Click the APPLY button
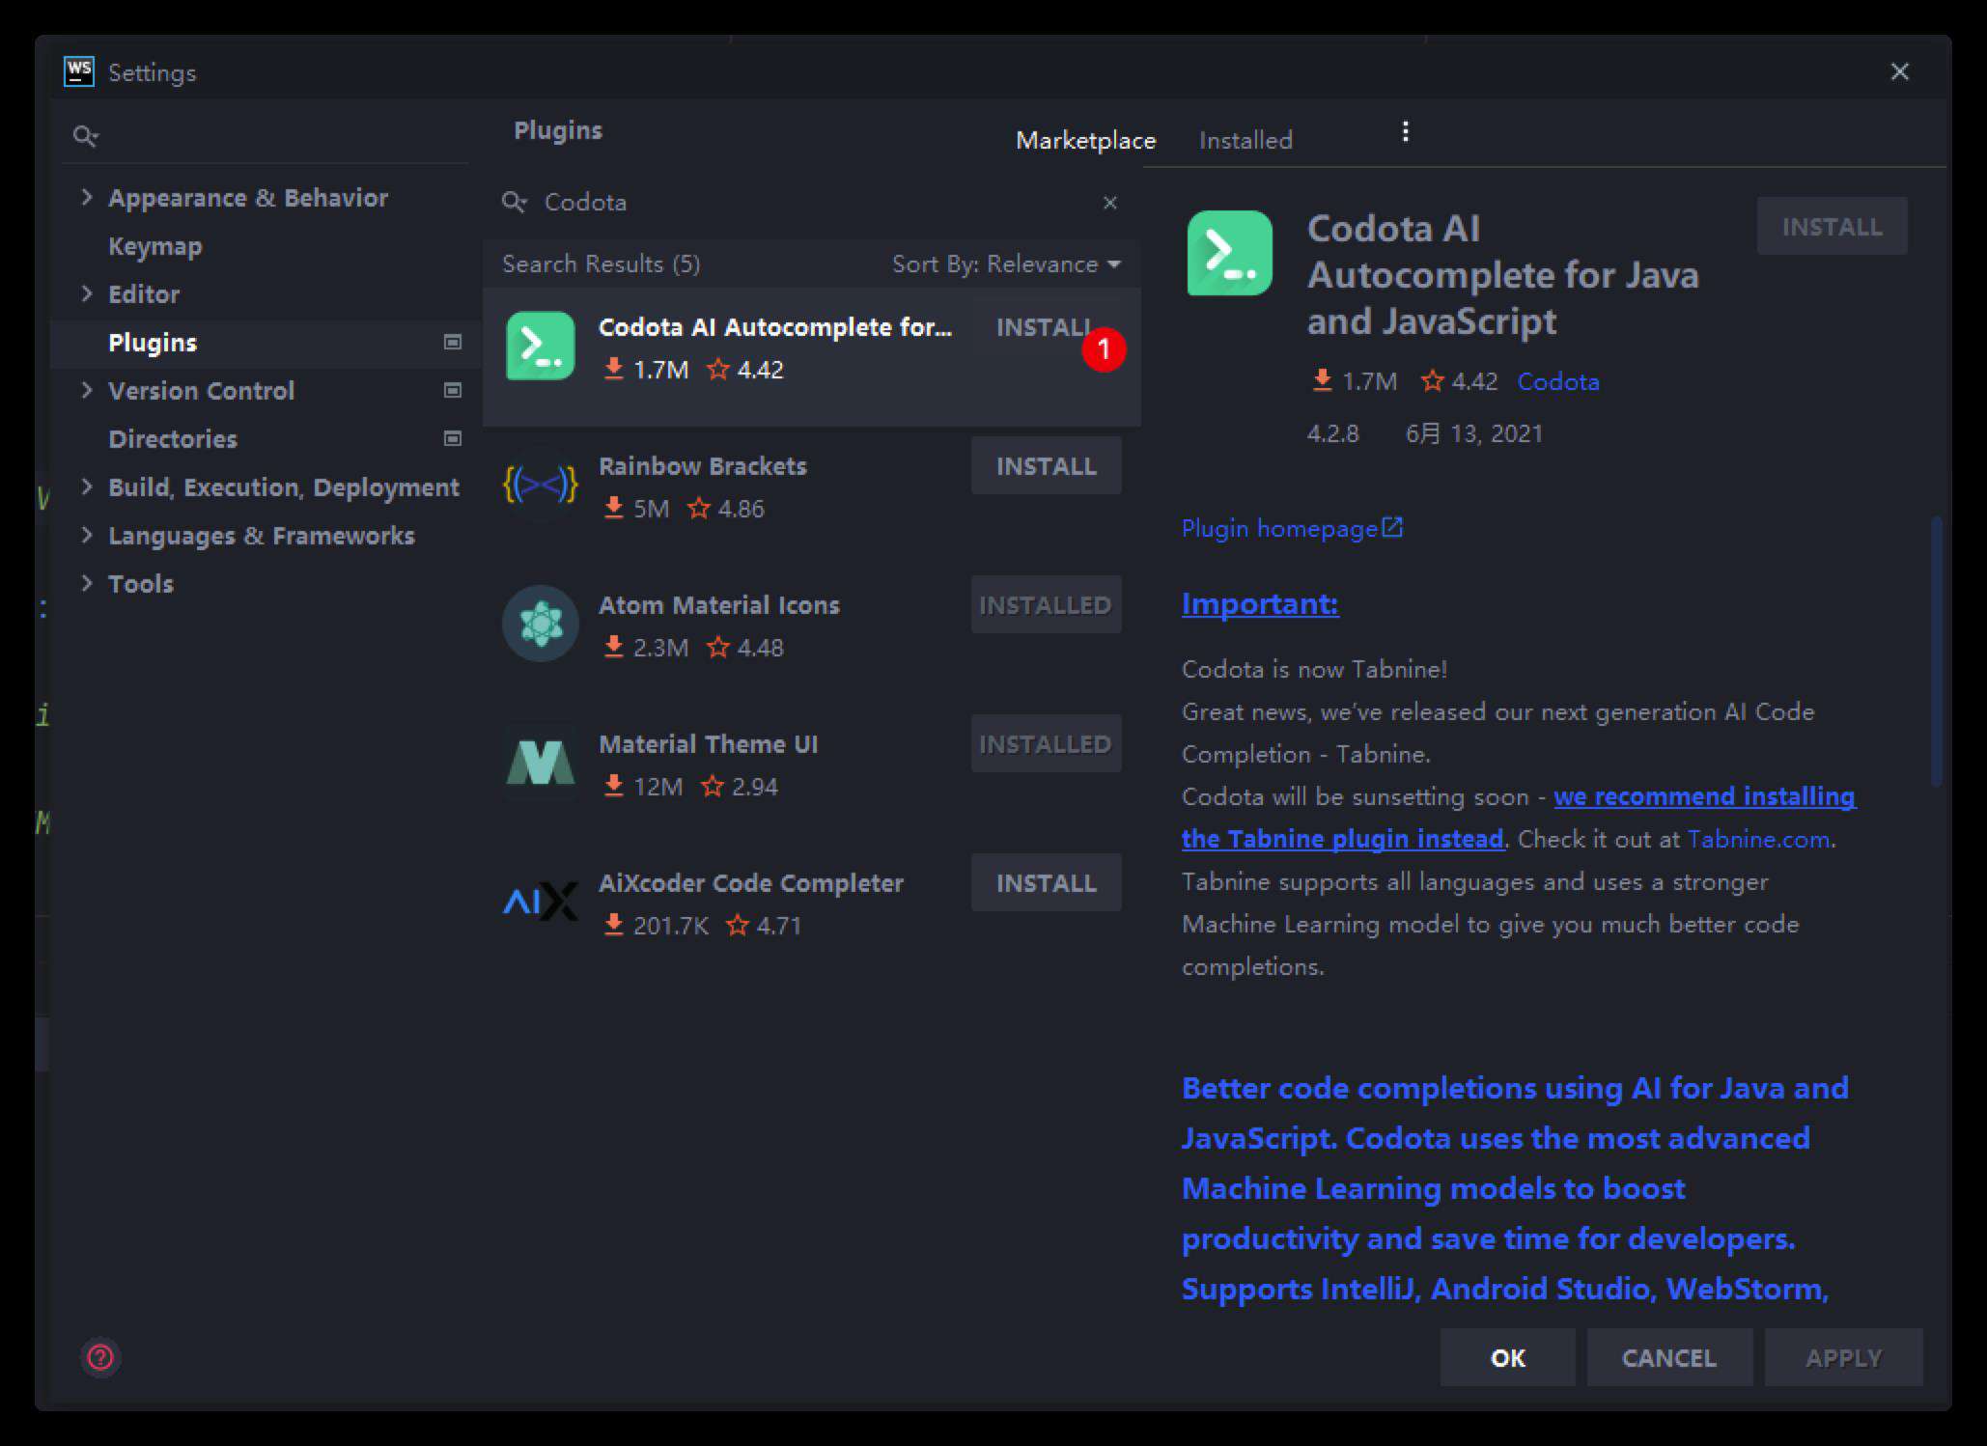This screenshot has height=1446, width=1987. [1843, 1357]
